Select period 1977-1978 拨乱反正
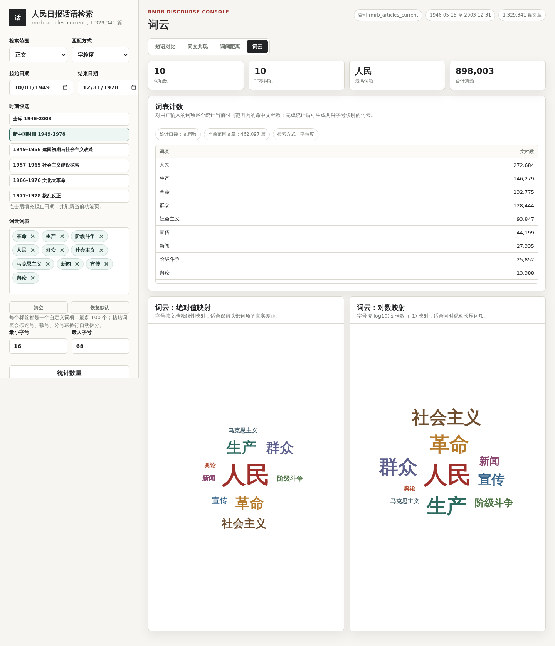The image size is (555, 646). point(69,196)
